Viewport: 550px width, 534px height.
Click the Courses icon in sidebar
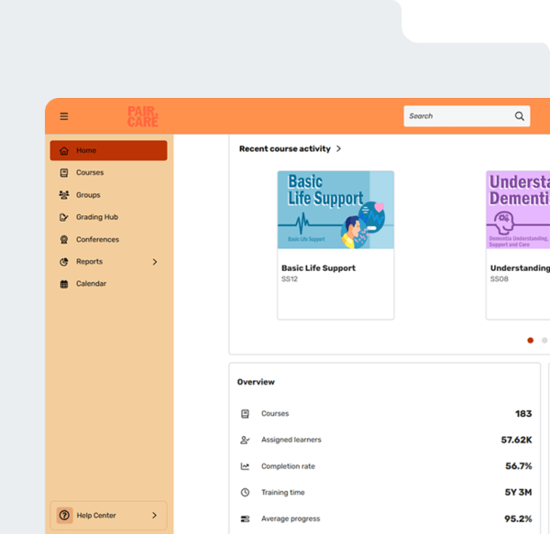tap(64, 173)
